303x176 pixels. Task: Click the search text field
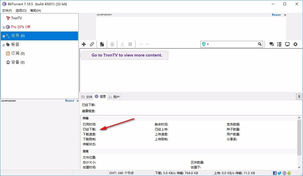coord(233,44)
